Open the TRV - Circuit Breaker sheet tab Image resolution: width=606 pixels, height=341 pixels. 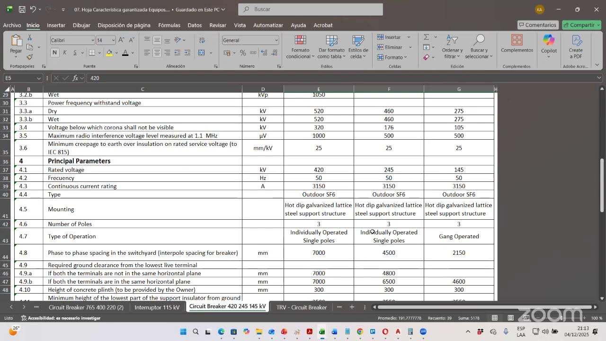tap(302, 307)
